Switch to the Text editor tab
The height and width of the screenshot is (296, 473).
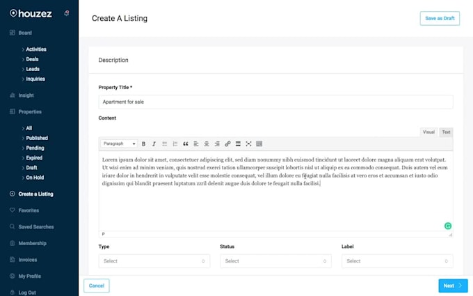pyautogui.click(x=446, y=132)
